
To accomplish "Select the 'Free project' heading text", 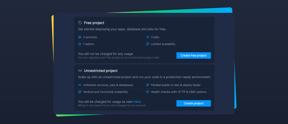I will (94, 23).
